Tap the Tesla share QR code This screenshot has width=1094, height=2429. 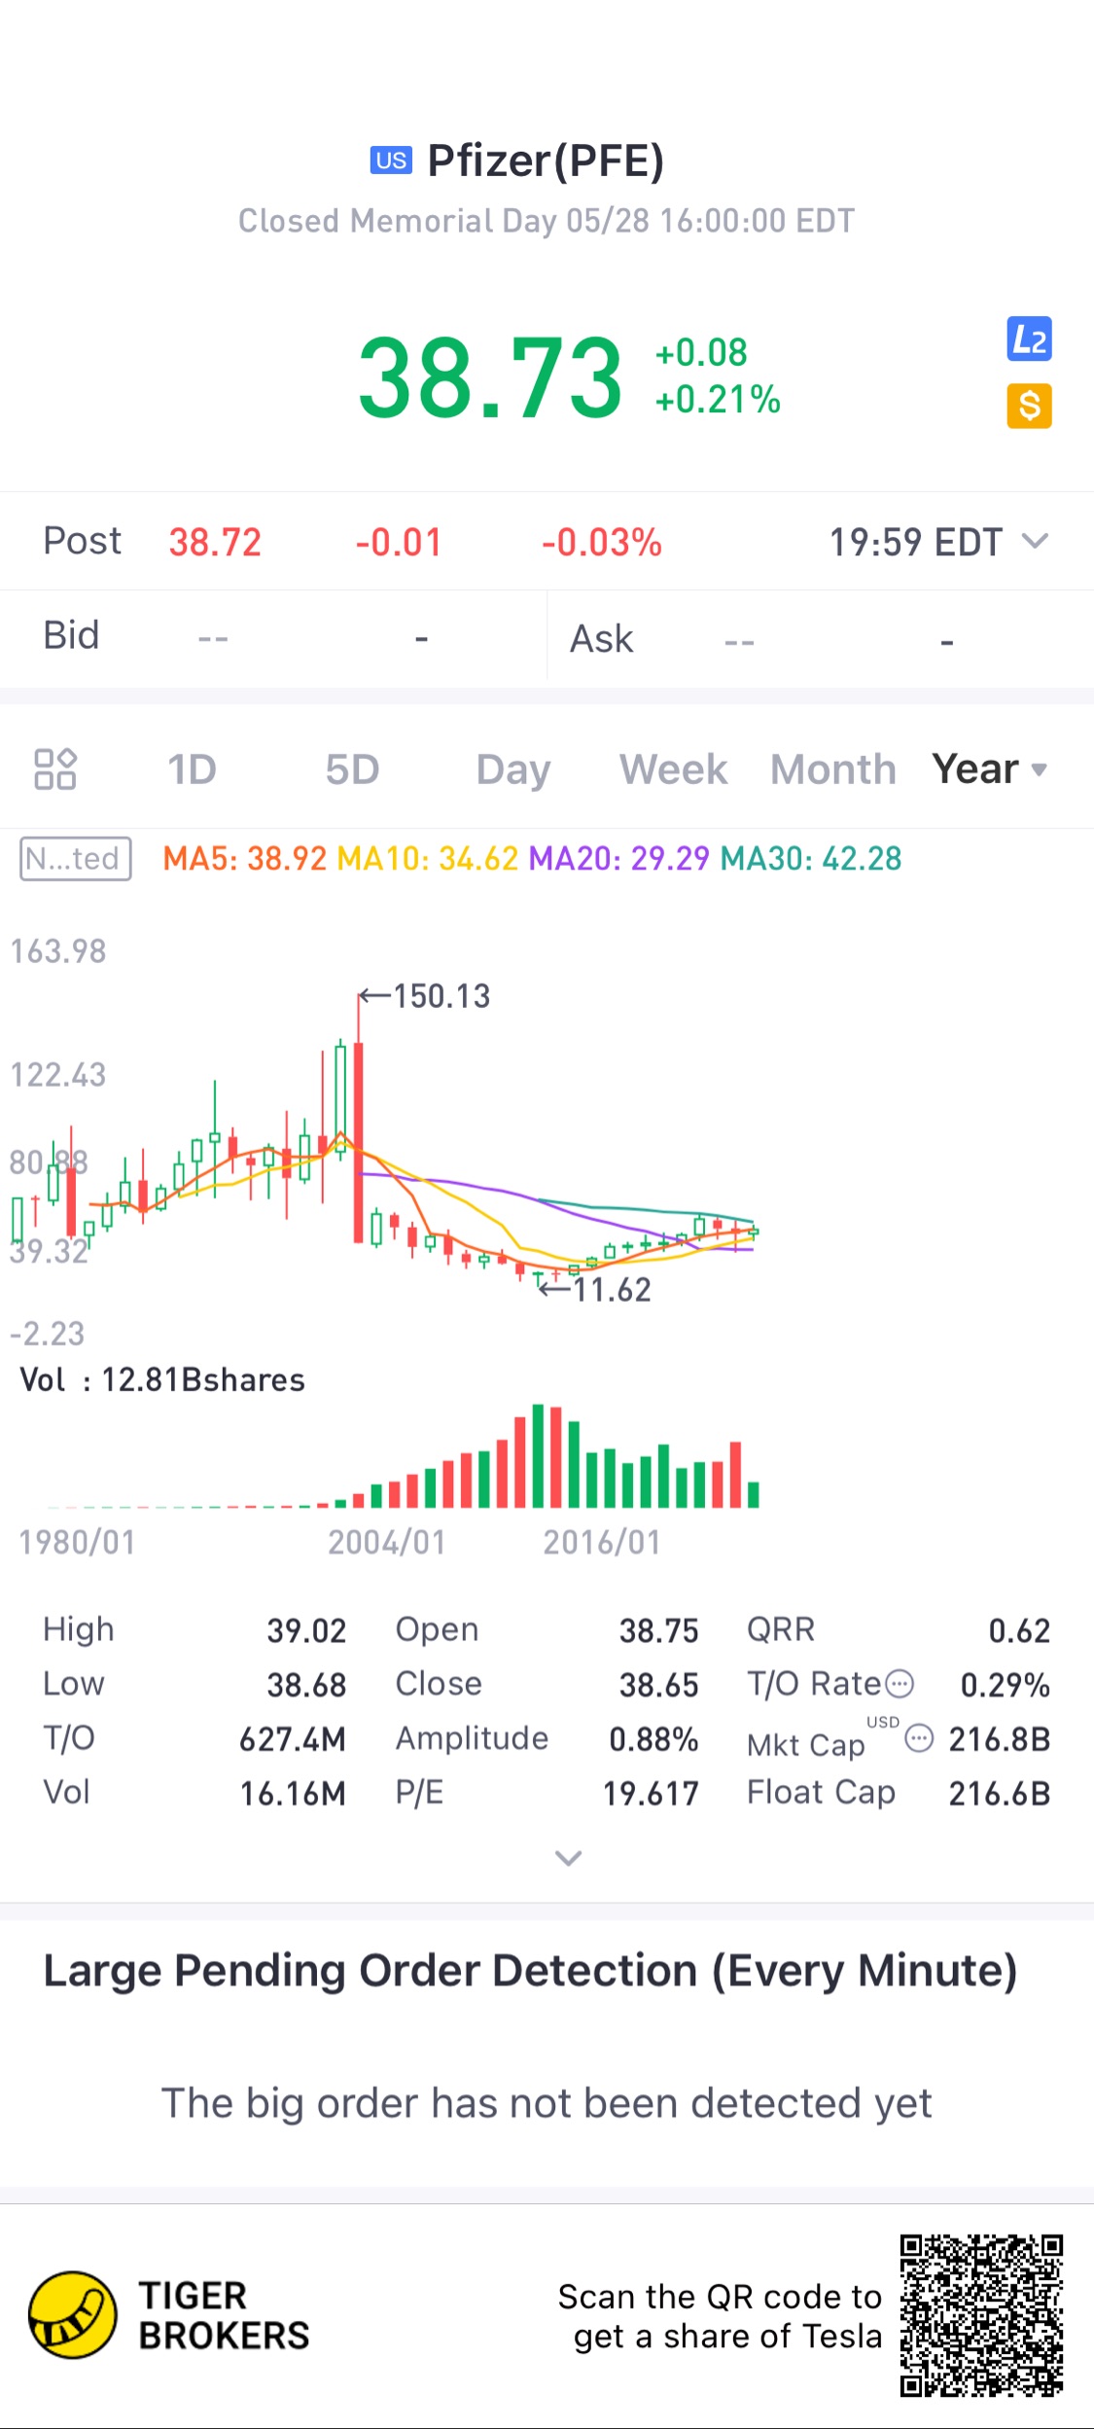(981, 2315)
